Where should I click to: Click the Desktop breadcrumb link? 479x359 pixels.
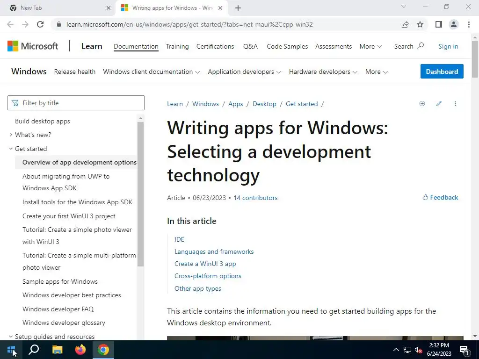(264, 104)
